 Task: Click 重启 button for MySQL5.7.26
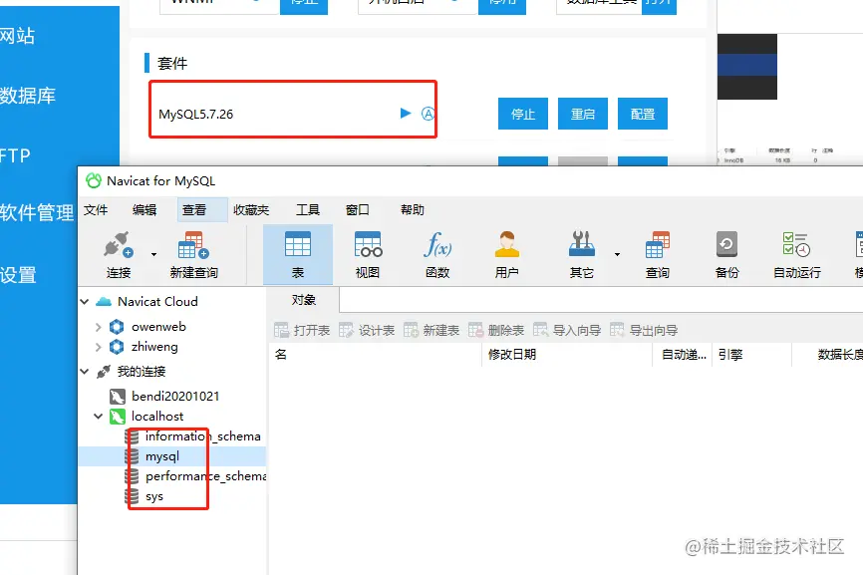(583, 114)
